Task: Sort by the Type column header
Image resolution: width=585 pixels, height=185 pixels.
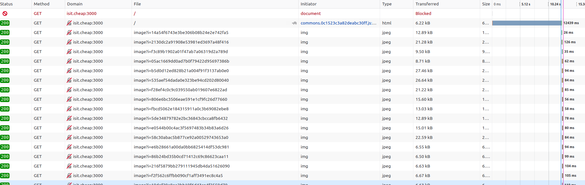Action: (x=387, y=4)
